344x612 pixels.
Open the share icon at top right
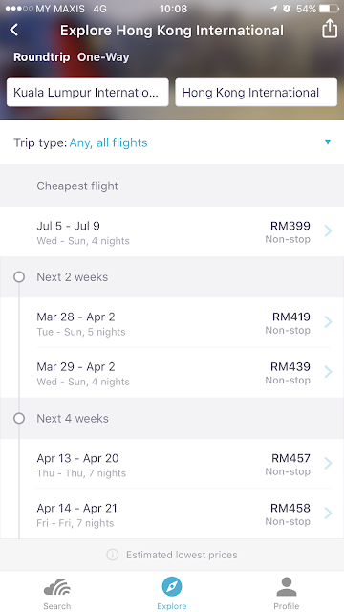point(329,29)
